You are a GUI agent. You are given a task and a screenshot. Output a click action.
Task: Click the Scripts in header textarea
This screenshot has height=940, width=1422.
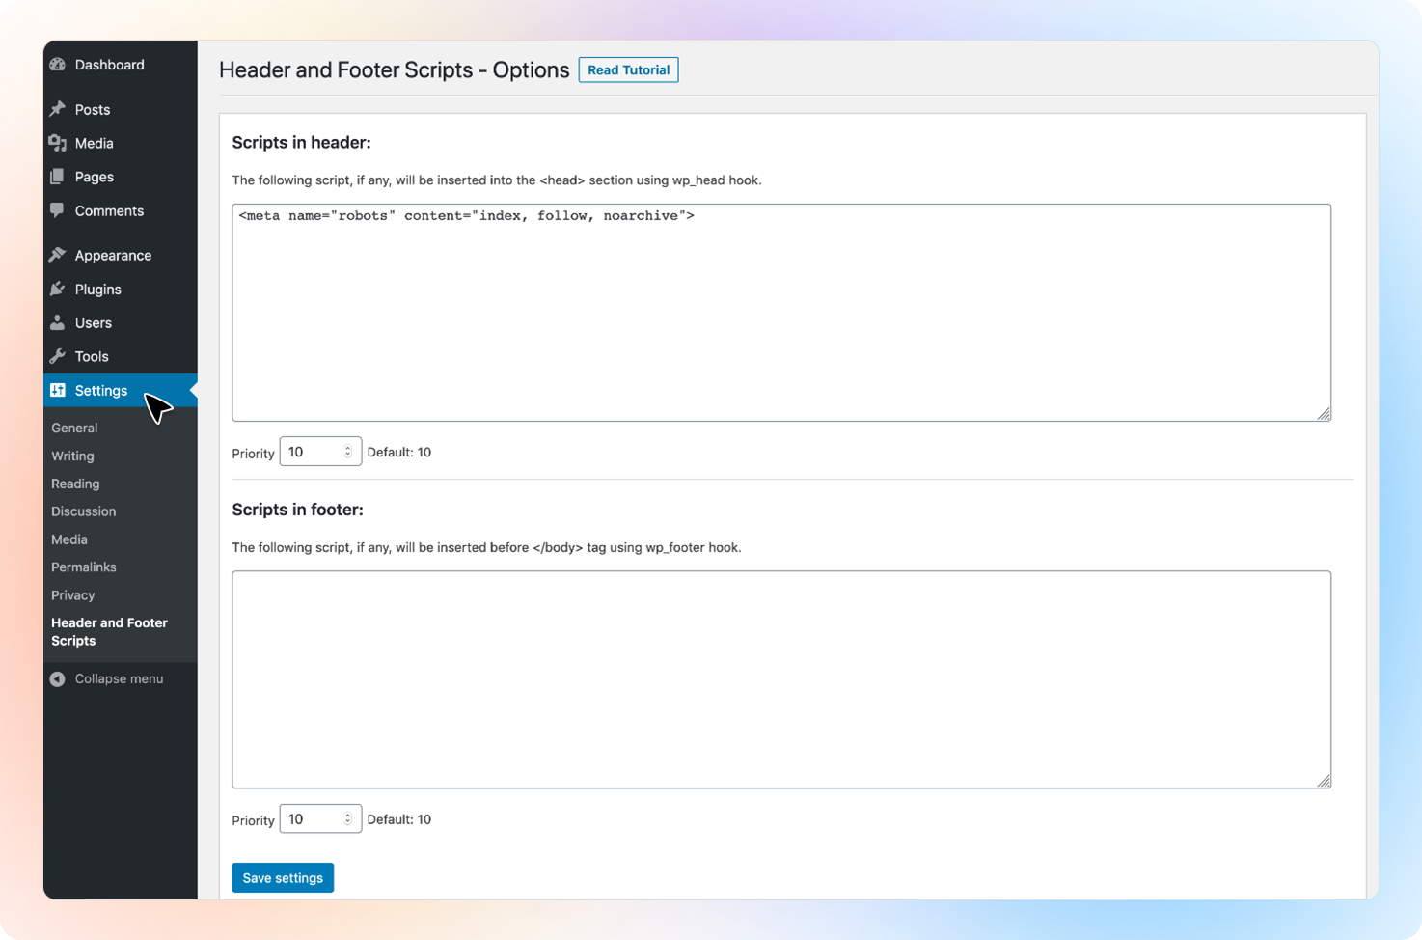pos(781,313)
